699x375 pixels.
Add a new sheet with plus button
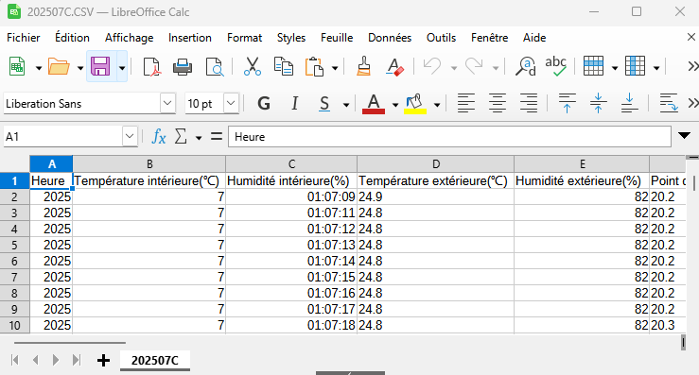click(x=103, y=360)
